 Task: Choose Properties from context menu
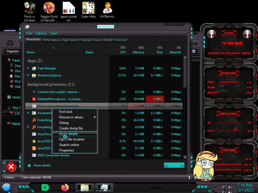(75, 150)
